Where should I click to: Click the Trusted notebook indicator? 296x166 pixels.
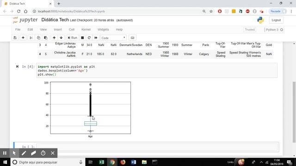pyautogui.click(x=250, y=30)
